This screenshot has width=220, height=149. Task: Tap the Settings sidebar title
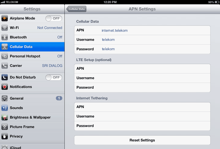[32, 9]
